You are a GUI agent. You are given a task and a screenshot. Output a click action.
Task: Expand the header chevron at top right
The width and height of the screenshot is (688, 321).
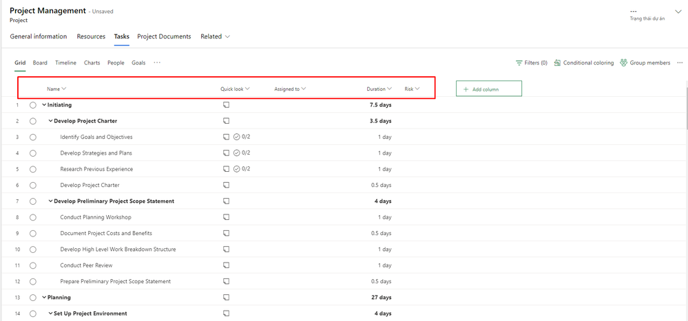[x=678, y=12]
